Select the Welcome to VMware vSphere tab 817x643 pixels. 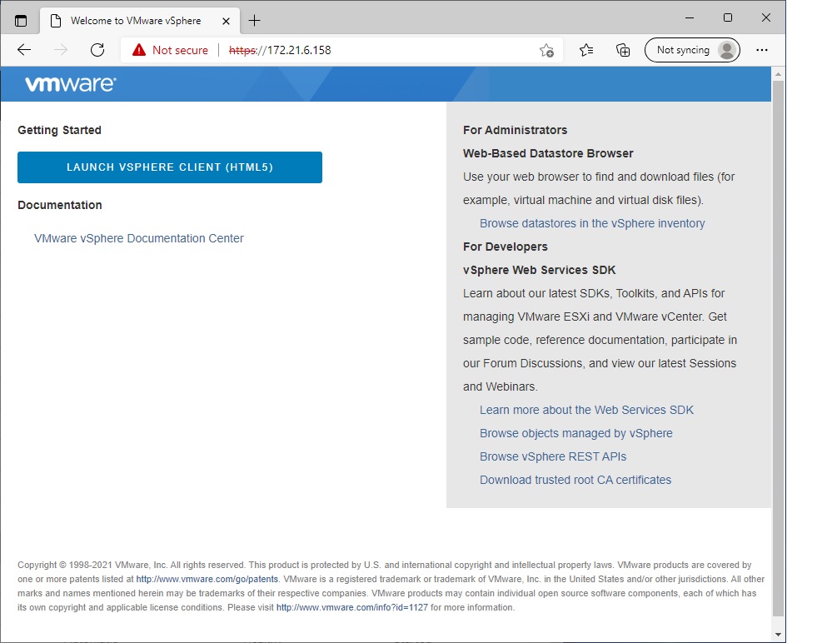pyautogui.click(x=140, y=21)
